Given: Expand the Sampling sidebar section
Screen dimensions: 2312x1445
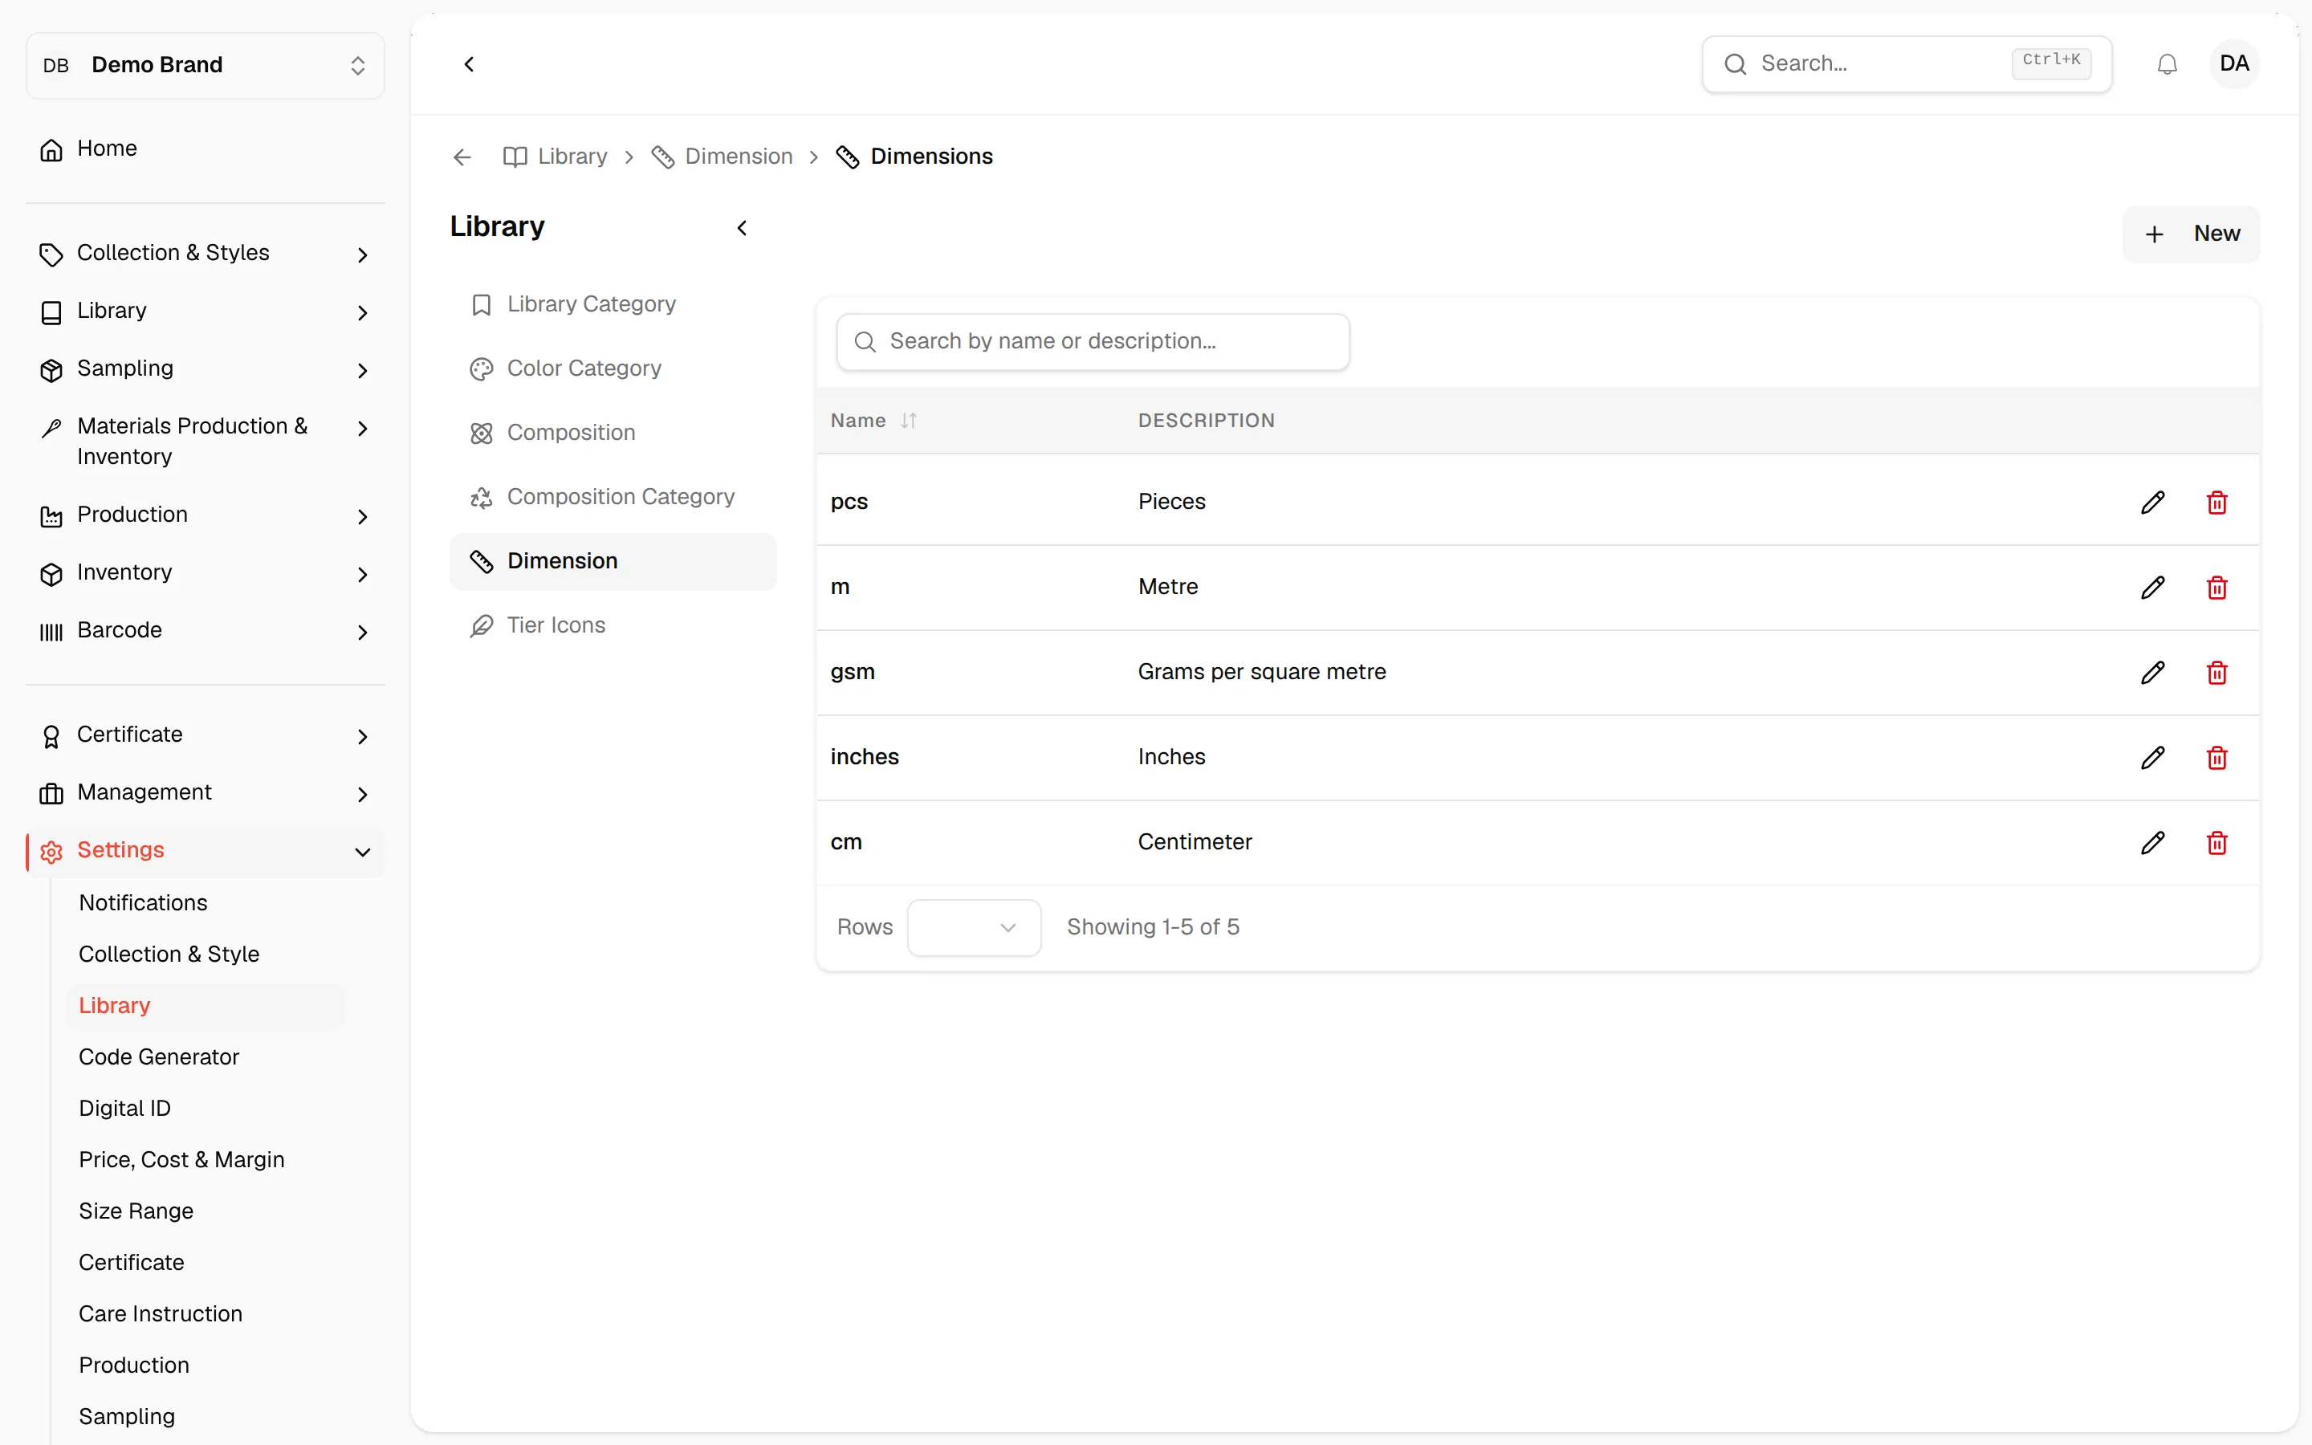Looking at the screenshot, I should click(x=206, y=369).
